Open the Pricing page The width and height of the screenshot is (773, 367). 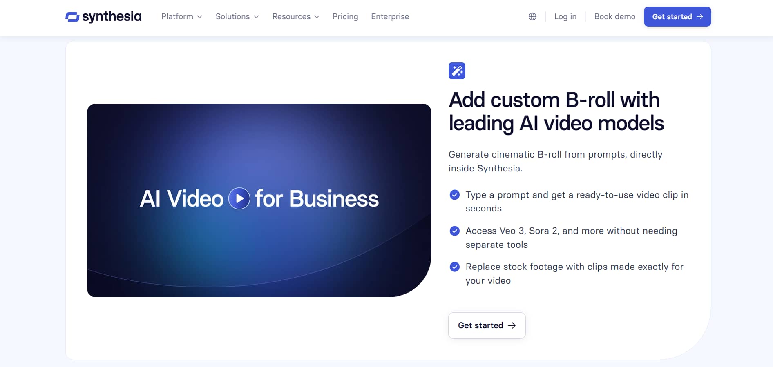coord(345,16)
